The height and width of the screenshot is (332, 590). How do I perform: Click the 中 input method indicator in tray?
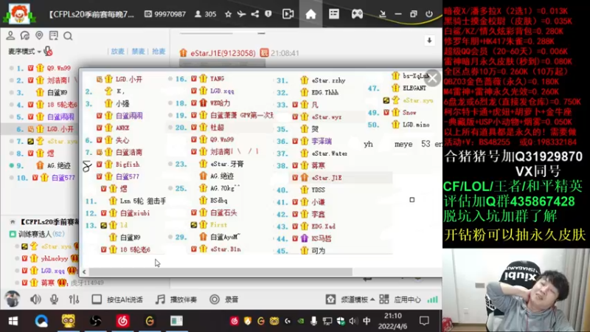[367, 321]
